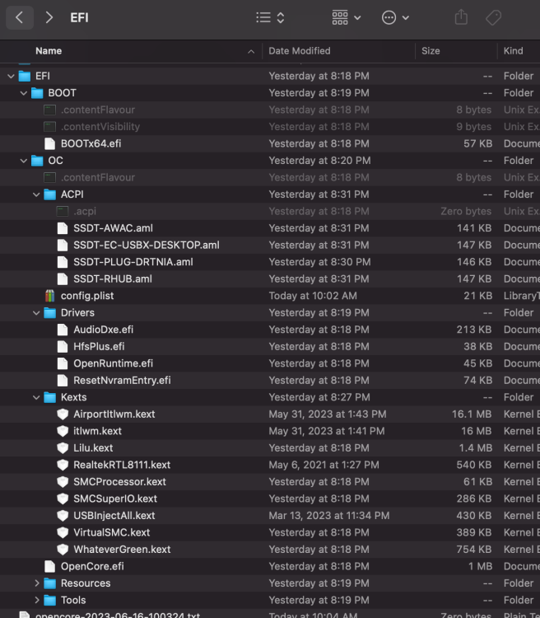Select SSDT-EC-USBX-DESKTOP.aml file name
This screenshot has width=540, height=618.
click(147, 246)
